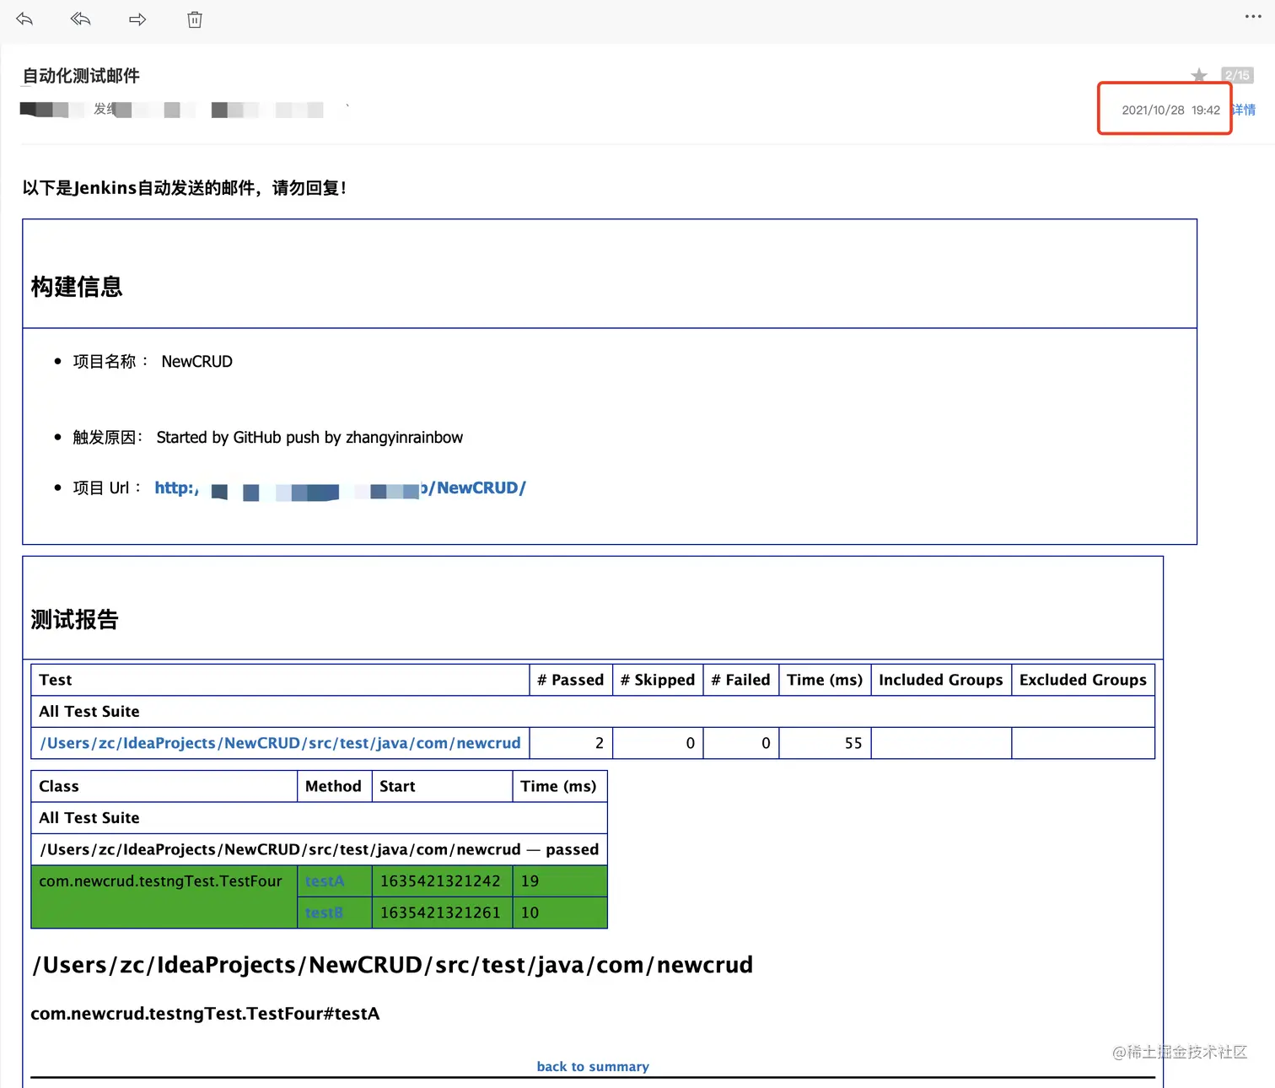Click the project name NewCRUD text
This screenshot has width=1275, height=1088.
point(196,361)
